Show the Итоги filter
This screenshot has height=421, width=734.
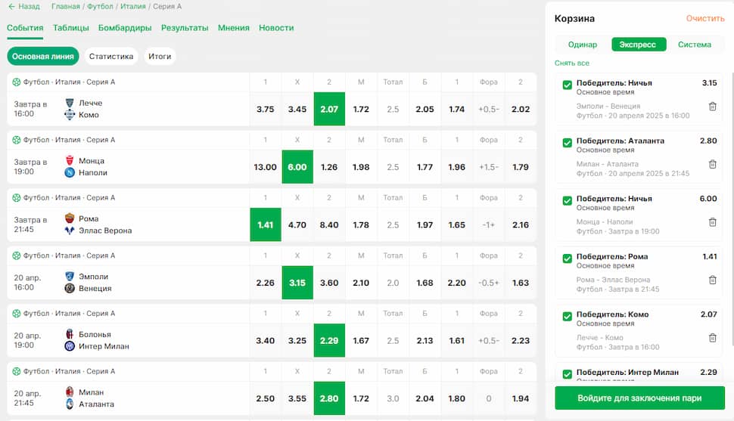160,56
